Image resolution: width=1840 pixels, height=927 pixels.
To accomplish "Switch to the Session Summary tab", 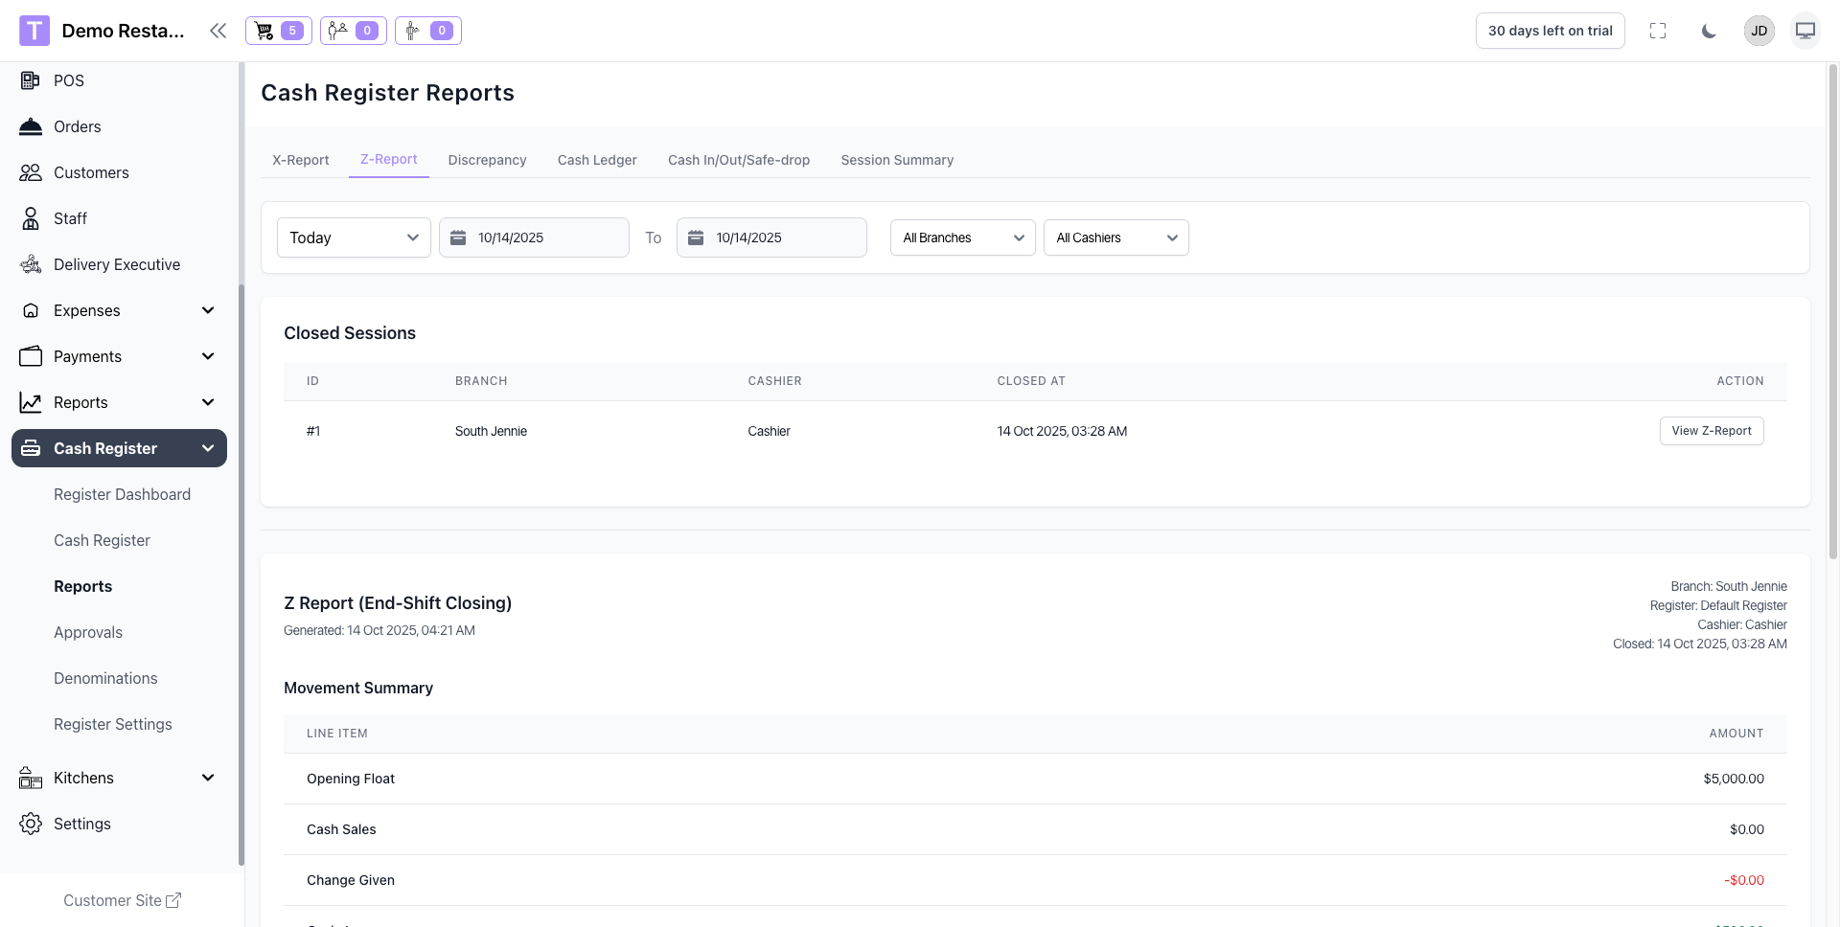I will point(897,160).
